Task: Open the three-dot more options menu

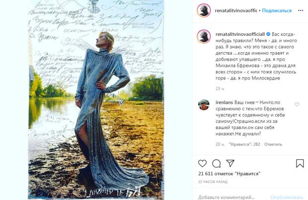Action: tap(301, 10)
